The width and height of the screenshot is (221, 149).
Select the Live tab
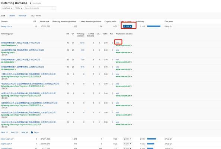coord(3,16)
